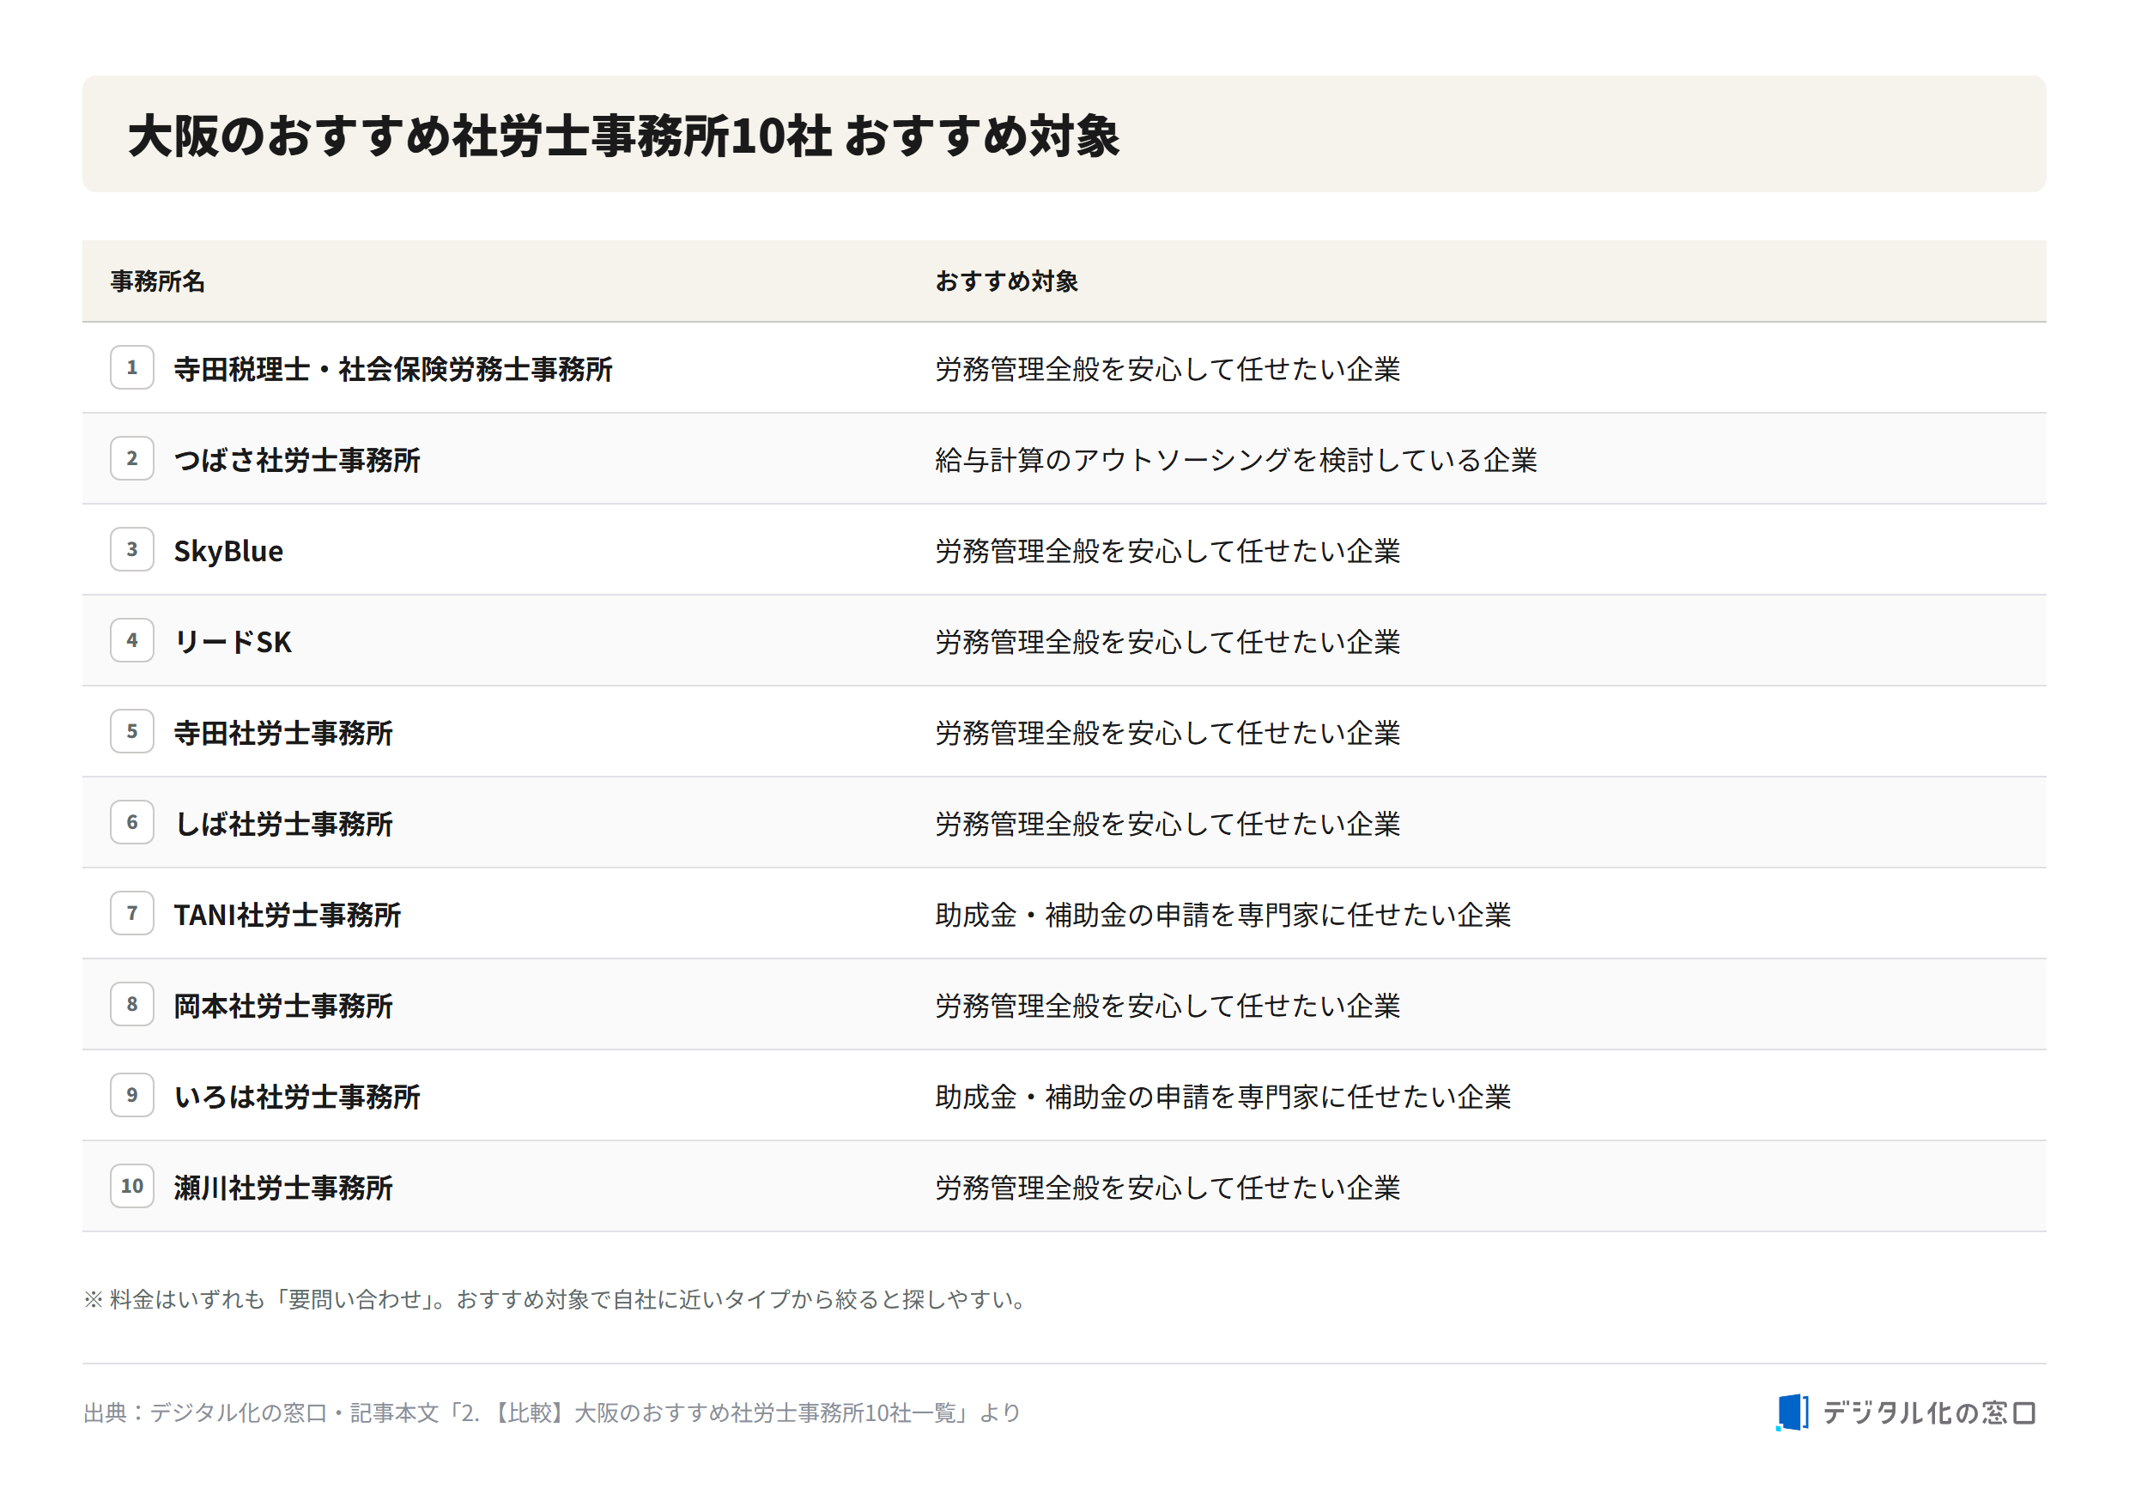Click the ※ 料金はいずれも footnote

(557, 1299)
